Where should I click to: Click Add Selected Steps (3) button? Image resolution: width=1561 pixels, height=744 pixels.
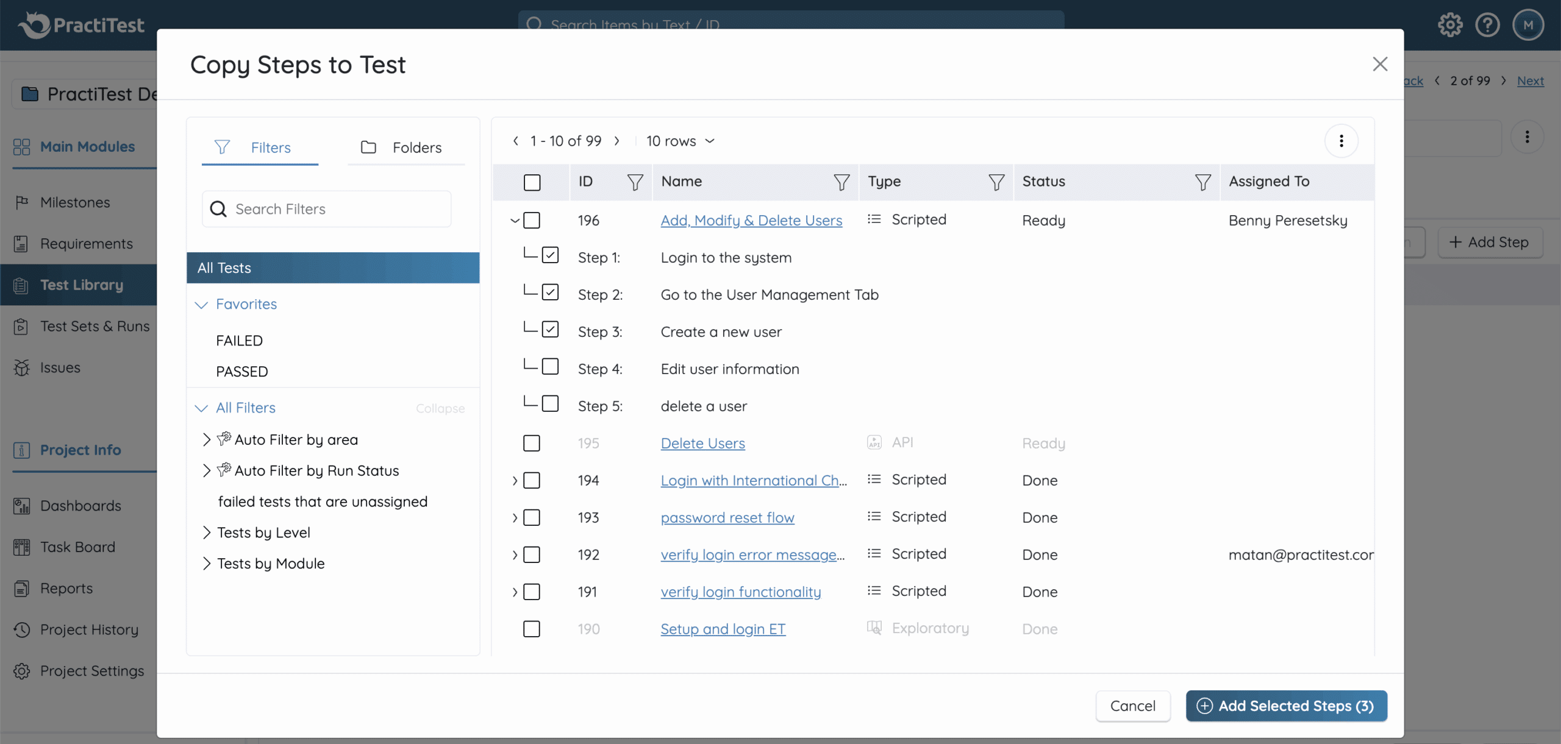pos(1286,706)
